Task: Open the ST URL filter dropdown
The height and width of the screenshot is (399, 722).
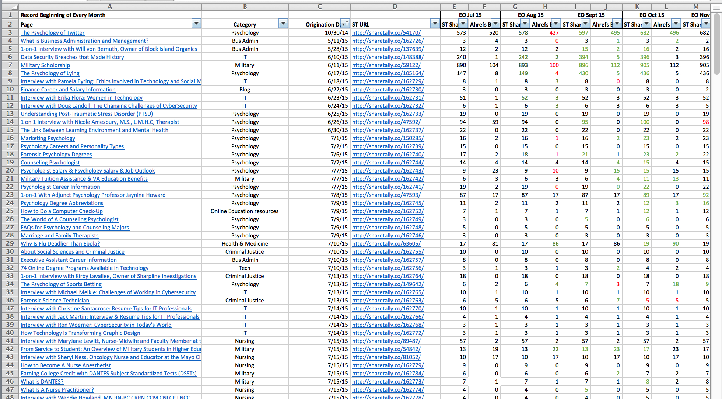Action: pos(435,24)
